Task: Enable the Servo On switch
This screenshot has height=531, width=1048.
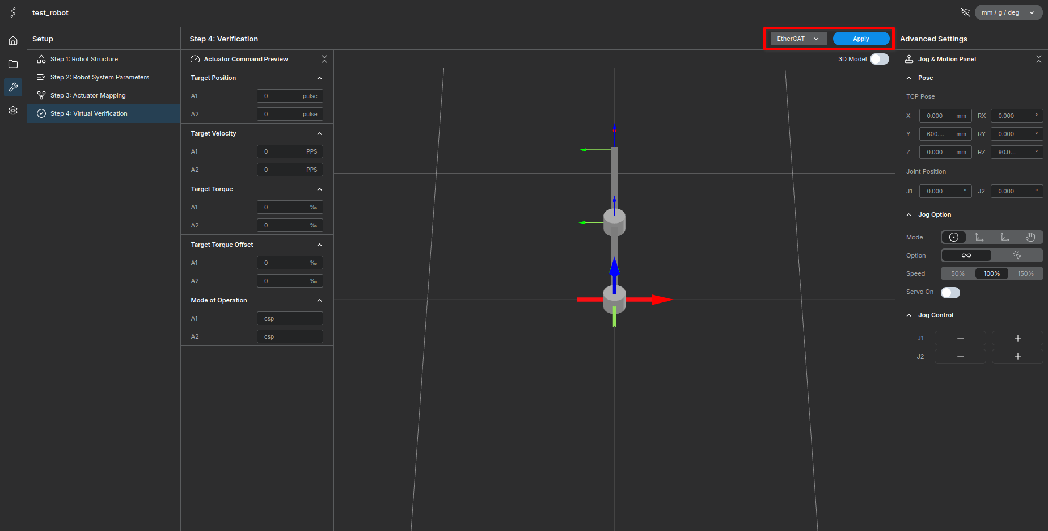Action: click(x=950, y=293)
